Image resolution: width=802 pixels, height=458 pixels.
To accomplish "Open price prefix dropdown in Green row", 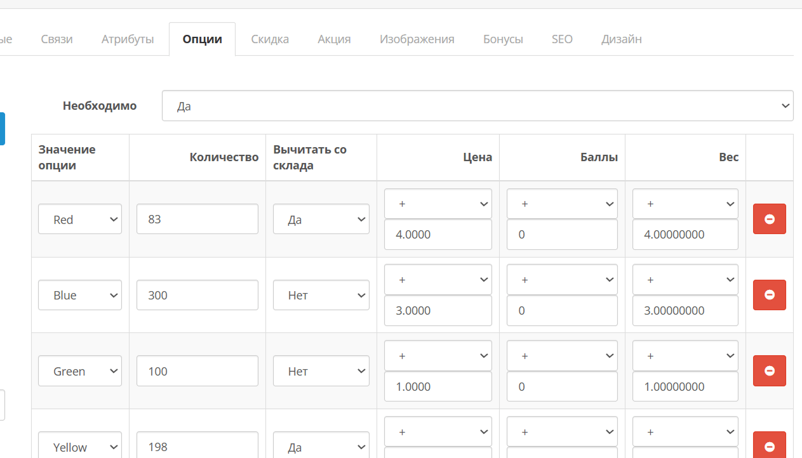I will coord(438,356).
